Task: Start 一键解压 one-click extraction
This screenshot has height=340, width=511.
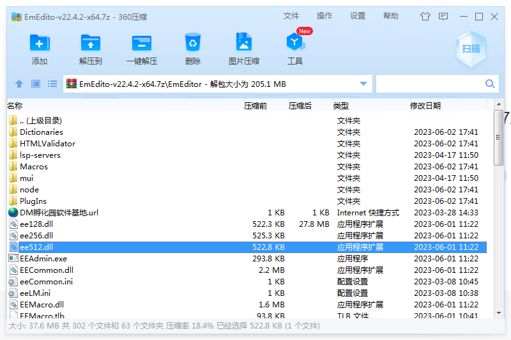Action: 142,43
